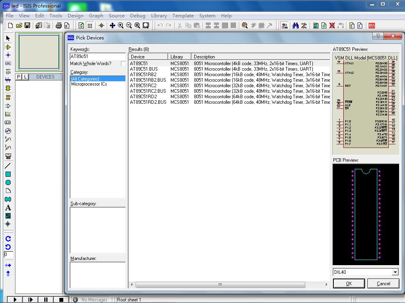Click the Pan/Center view icon
This screenshot has height=303, width=405.
(x=112, y=26)
